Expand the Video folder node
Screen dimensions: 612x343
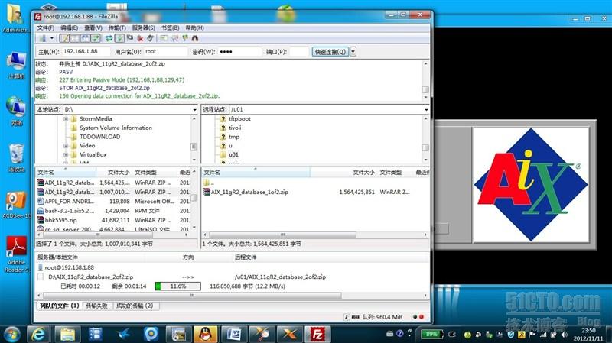point(66,146)
